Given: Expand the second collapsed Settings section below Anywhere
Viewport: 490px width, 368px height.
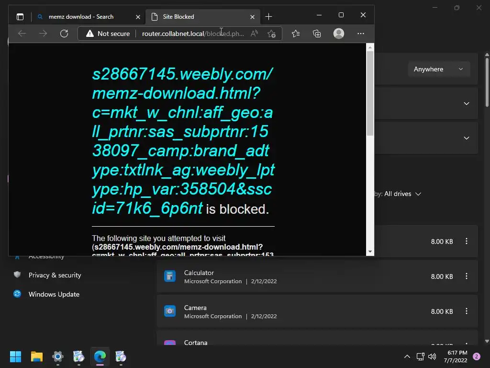Looking at the screenshot, I should pos(466,138).
